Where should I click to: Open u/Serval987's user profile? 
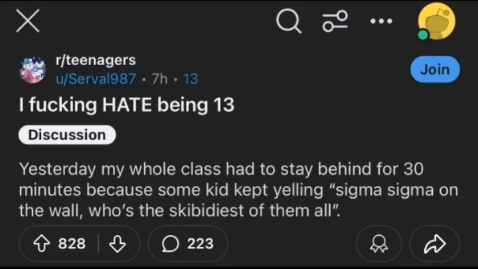pyautogui.click(x=95, y=79)
